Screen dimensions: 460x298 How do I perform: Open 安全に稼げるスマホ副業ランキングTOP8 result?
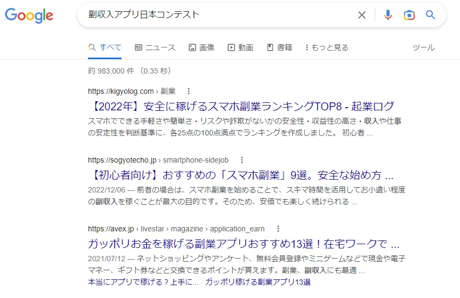(x=241, y=106)
